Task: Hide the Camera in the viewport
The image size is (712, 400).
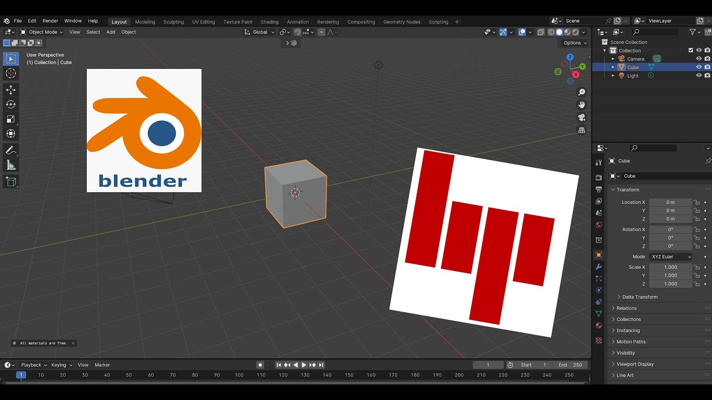Action: pos(699,59)
